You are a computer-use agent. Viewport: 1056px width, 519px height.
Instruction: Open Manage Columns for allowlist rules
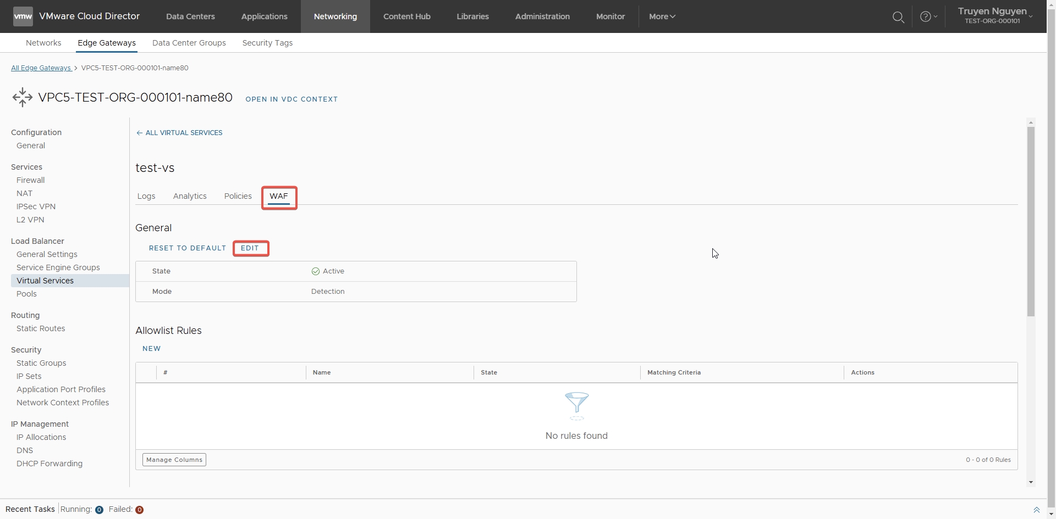(174, 460)
